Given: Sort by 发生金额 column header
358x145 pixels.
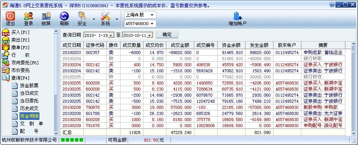Looking at the screenshot, I should [259, 45].
